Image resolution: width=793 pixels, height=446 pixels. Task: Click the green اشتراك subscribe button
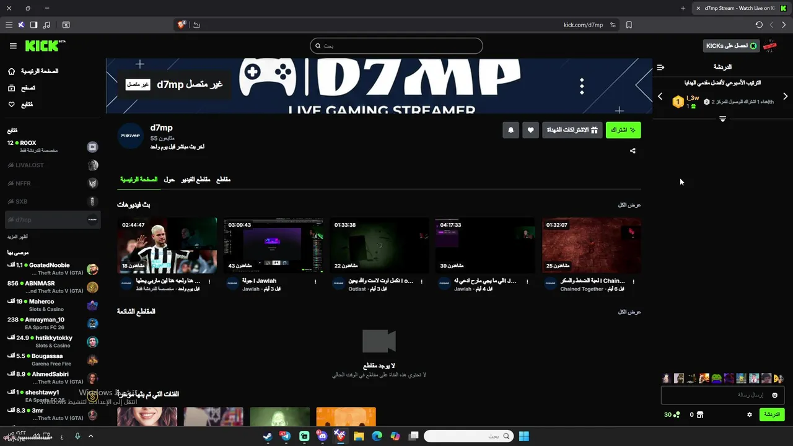click(623, 130)
